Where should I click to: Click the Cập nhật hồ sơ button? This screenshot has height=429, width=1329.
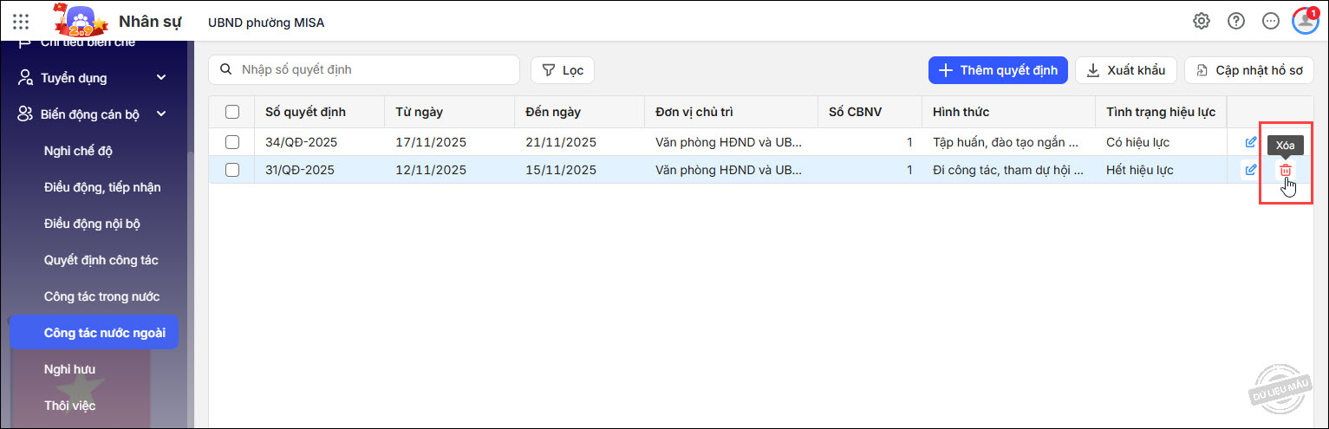pos(1248,70)
